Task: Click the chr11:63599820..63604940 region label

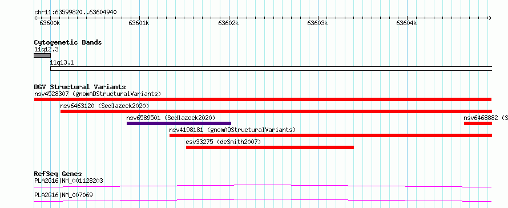Action: tap(75, 13)
